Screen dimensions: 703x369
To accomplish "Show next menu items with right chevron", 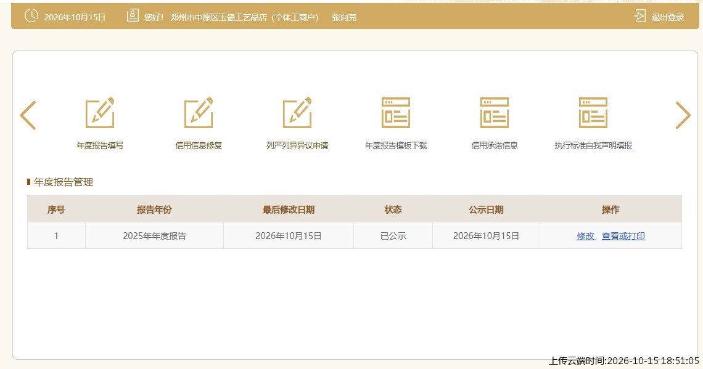I will 683,115.
